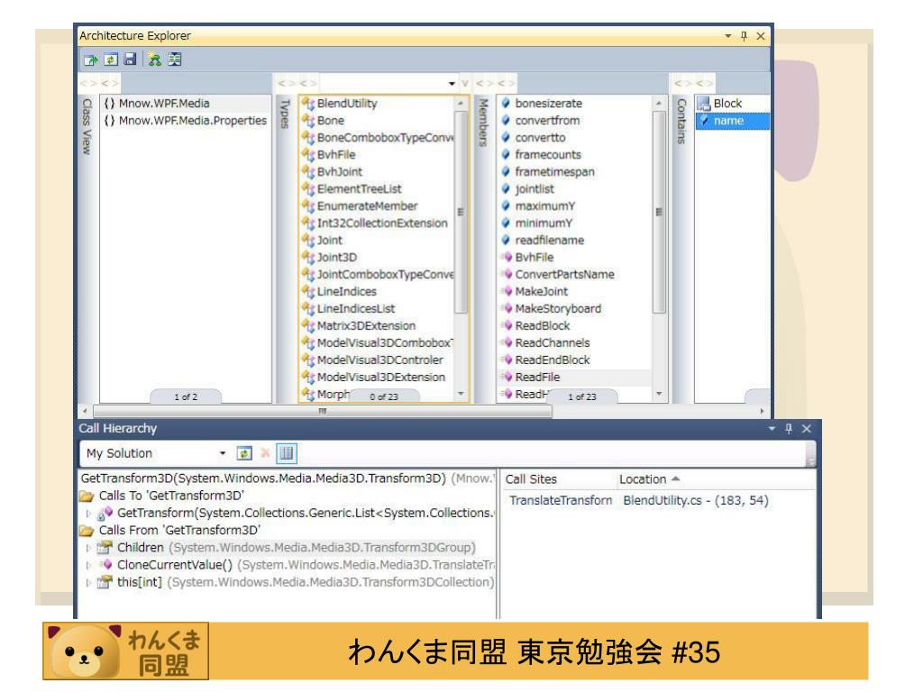Select the BvhFile constructor method icon

(x=506, y=257)
